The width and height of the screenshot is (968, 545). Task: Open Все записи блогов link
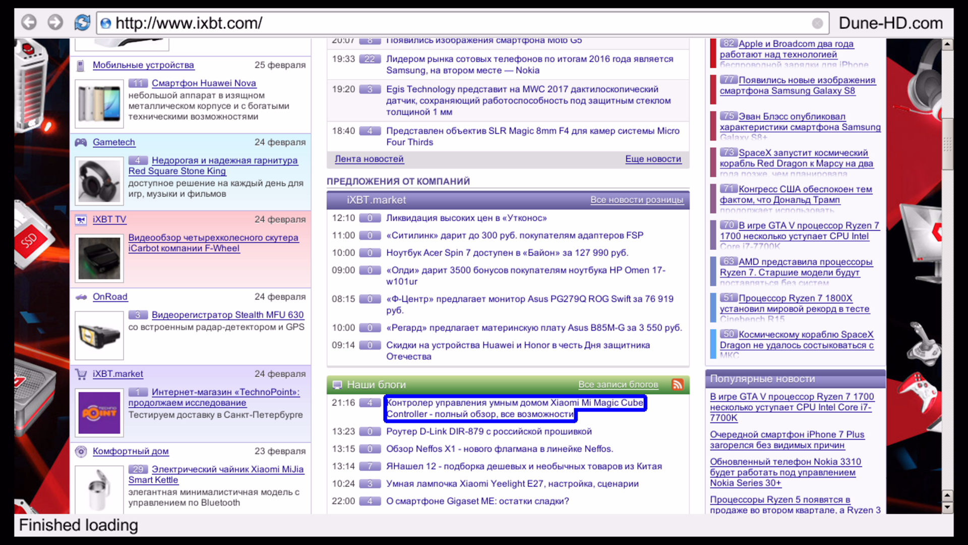pyautogui.click(x=618, y=385)
